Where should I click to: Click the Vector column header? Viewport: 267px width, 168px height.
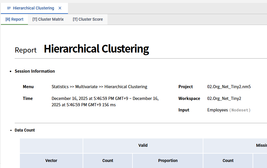tap(51, 161)
